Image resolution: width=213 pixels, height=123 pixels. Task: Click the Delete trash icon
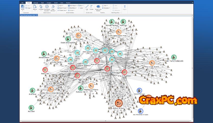coord(125,7)
